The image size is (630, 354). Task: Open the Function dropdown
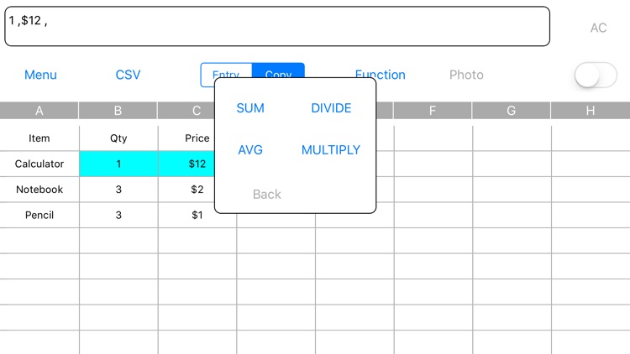tap(380, 75)
